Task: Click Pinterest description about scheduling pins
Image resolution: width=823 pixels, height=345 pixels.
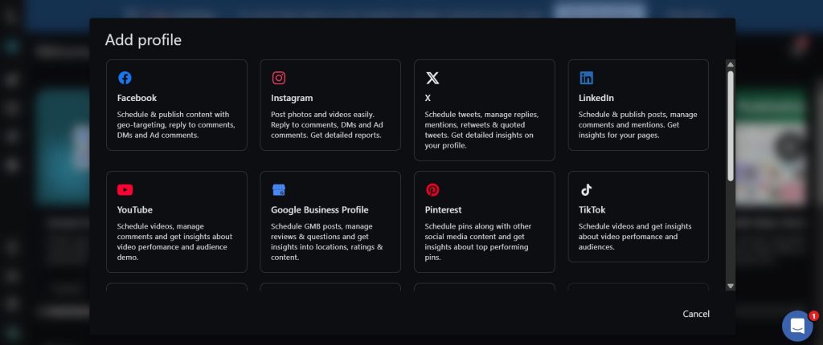Action: [478, 241]
